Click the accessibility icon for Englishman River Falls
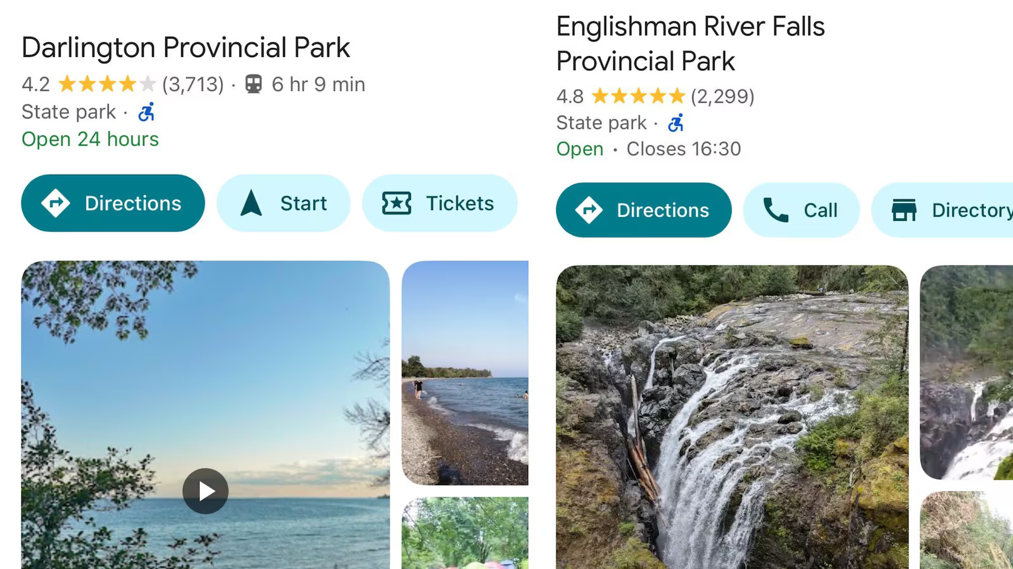This screenshot has height=569, width=1013. click(676, 123)
